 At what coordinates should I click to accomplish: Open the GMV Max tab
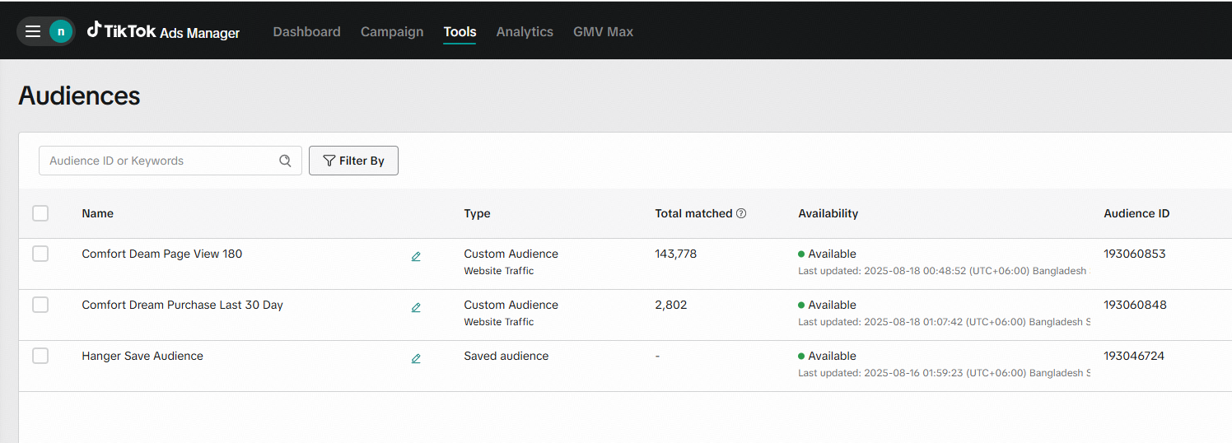(x=603, y=32)
